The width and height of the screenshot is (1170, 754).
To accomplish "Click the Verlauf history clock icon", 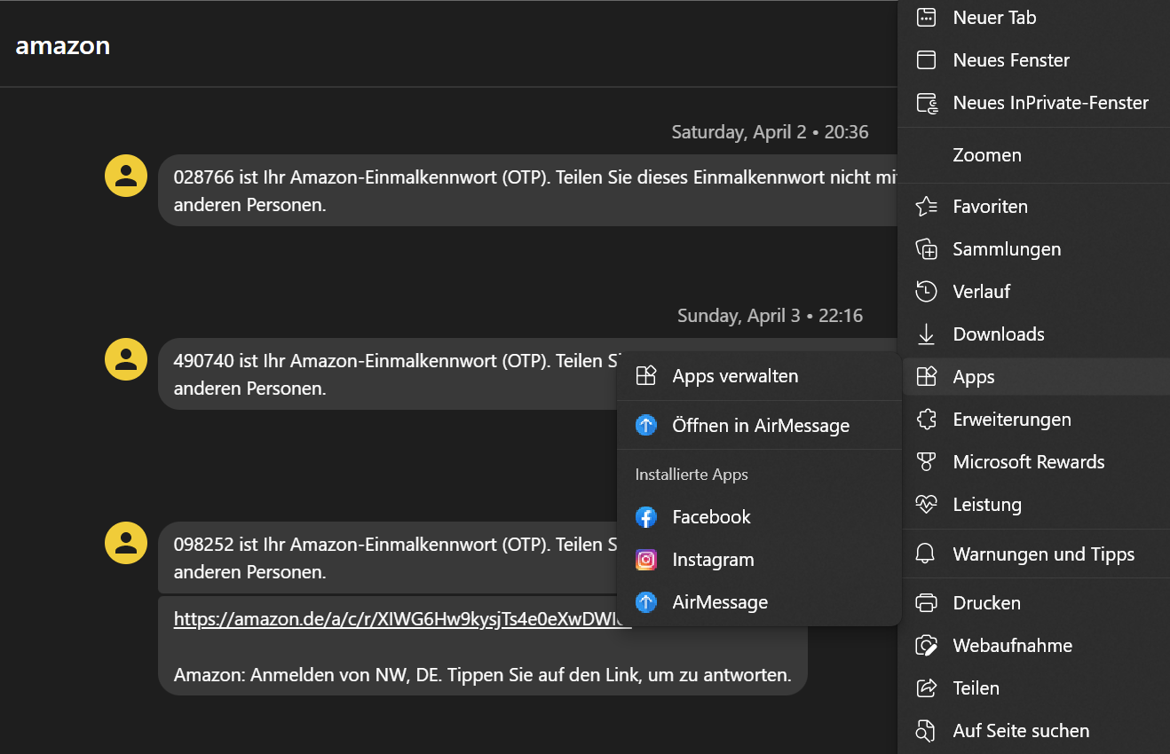I will pyautogui.click(x=926, y=291).
